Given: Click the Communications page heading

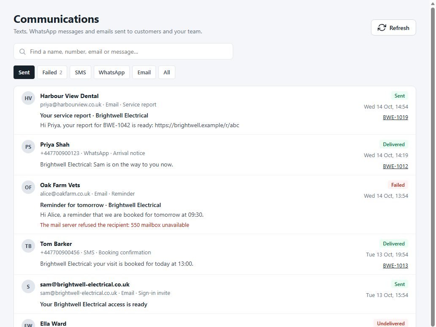Looking at the screenshot, I should [x=57, y=19].
